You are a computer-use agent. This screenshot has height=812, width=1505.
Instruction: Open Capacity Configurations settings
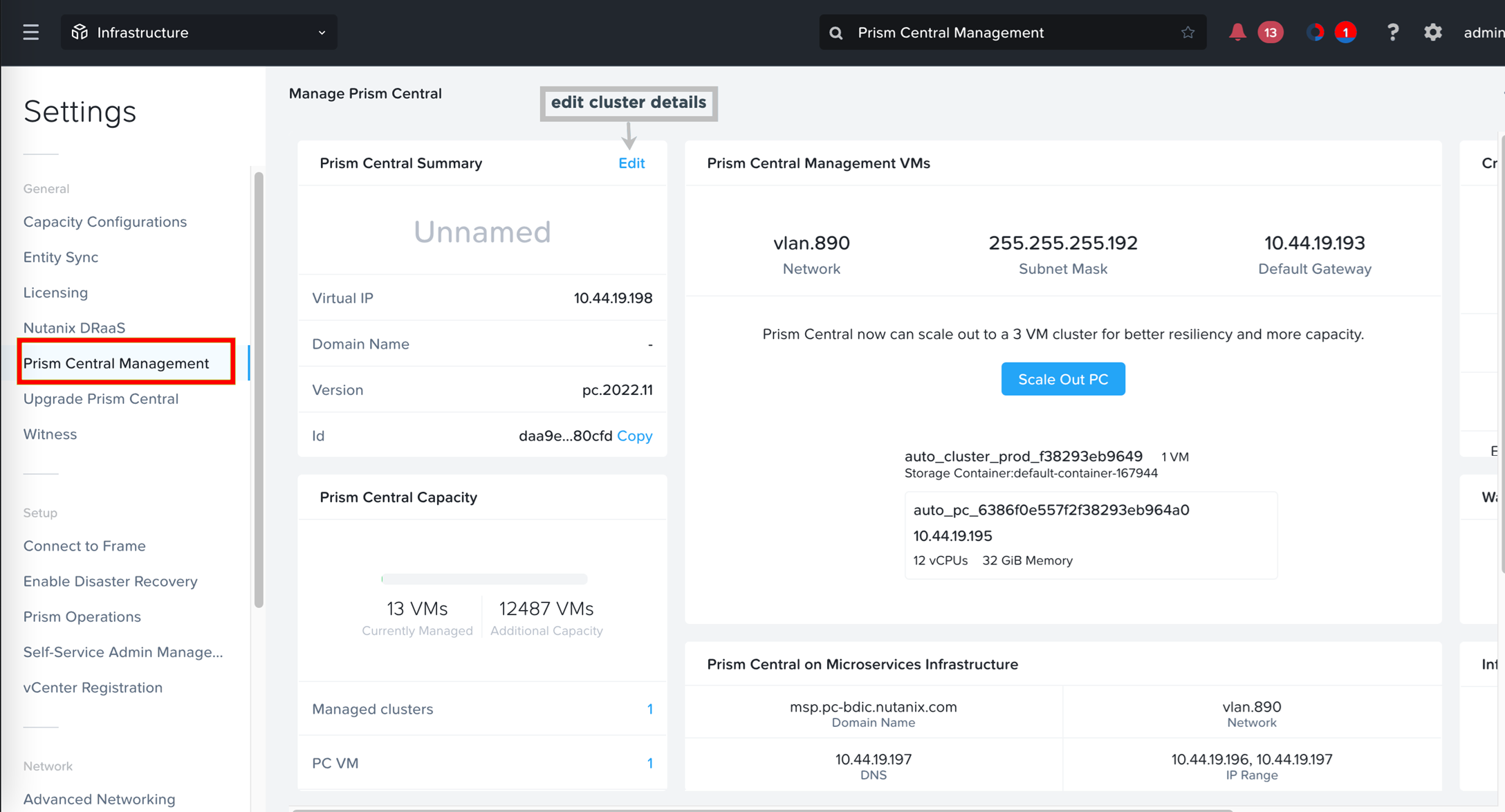pyautogui.click(x=105, y=222)
